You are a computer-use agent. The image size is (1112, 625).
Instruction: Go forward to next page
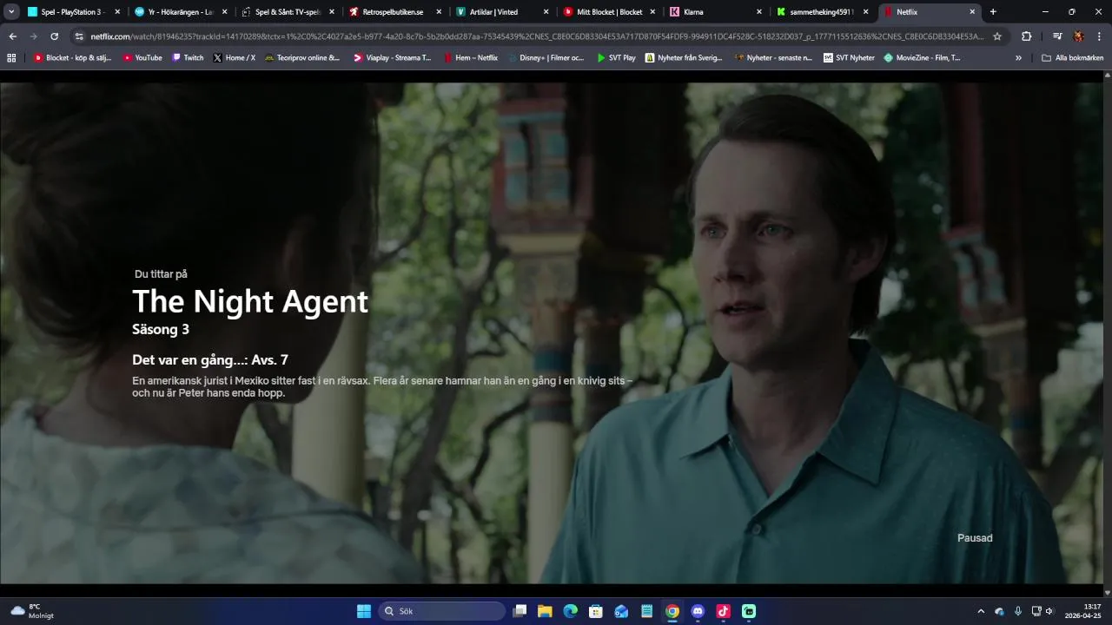point(34,36)
